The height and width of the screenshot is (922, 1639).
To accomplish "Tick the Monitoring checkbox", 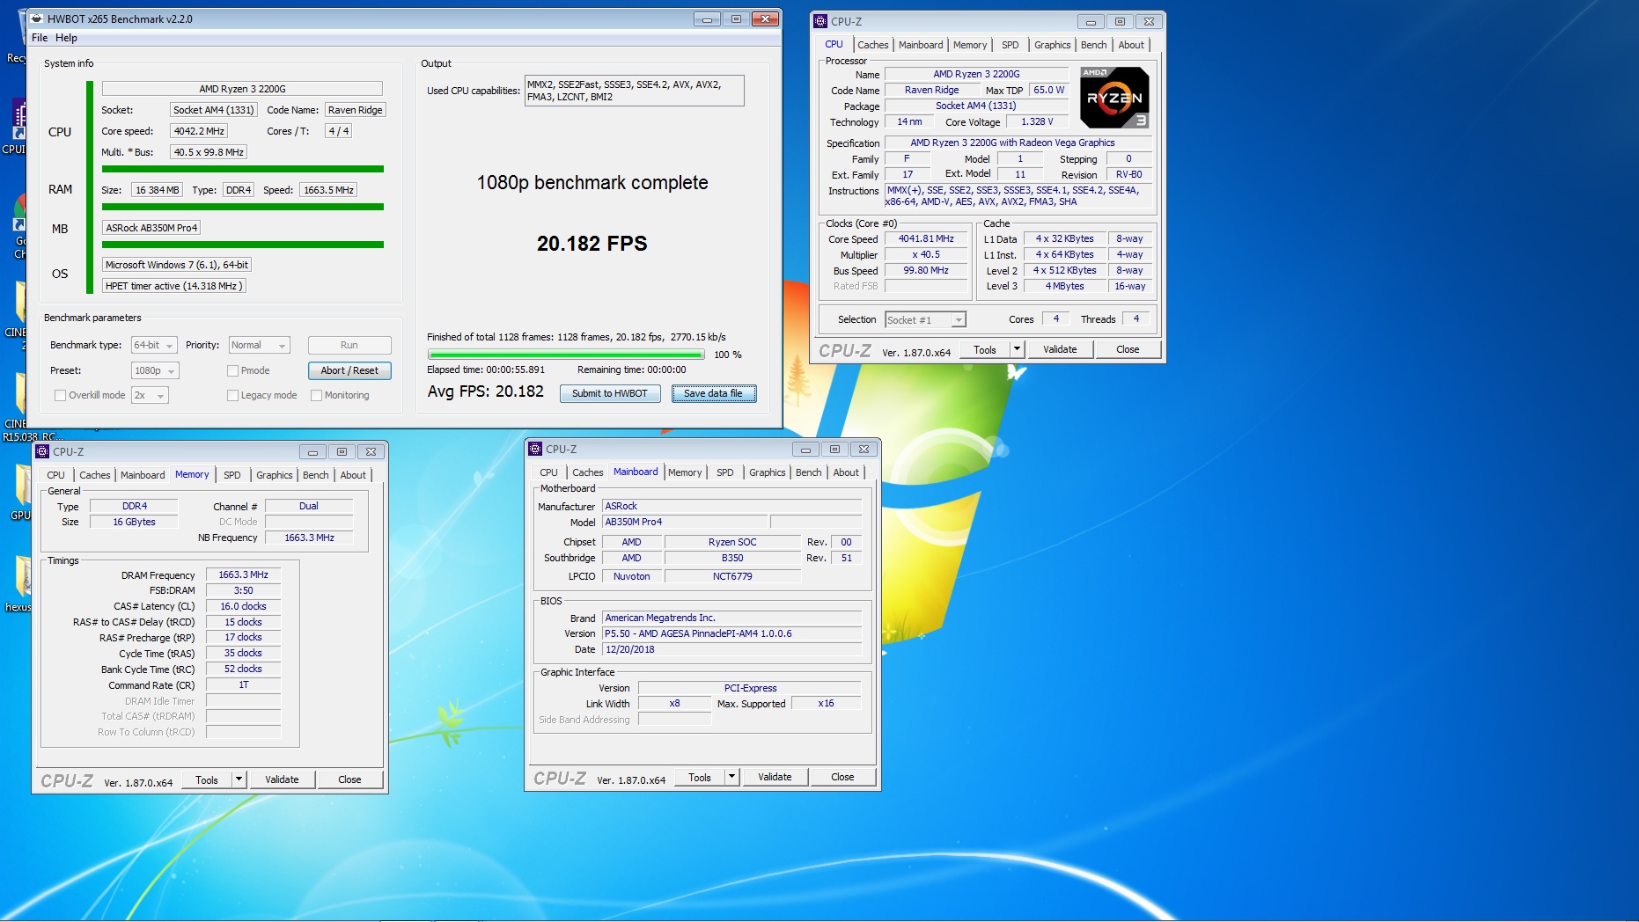I will click(316, 395).
